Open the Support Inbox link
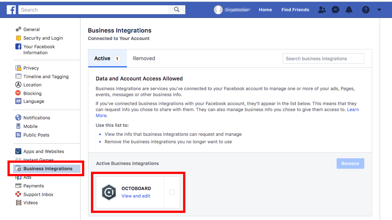 pos(38,194)
